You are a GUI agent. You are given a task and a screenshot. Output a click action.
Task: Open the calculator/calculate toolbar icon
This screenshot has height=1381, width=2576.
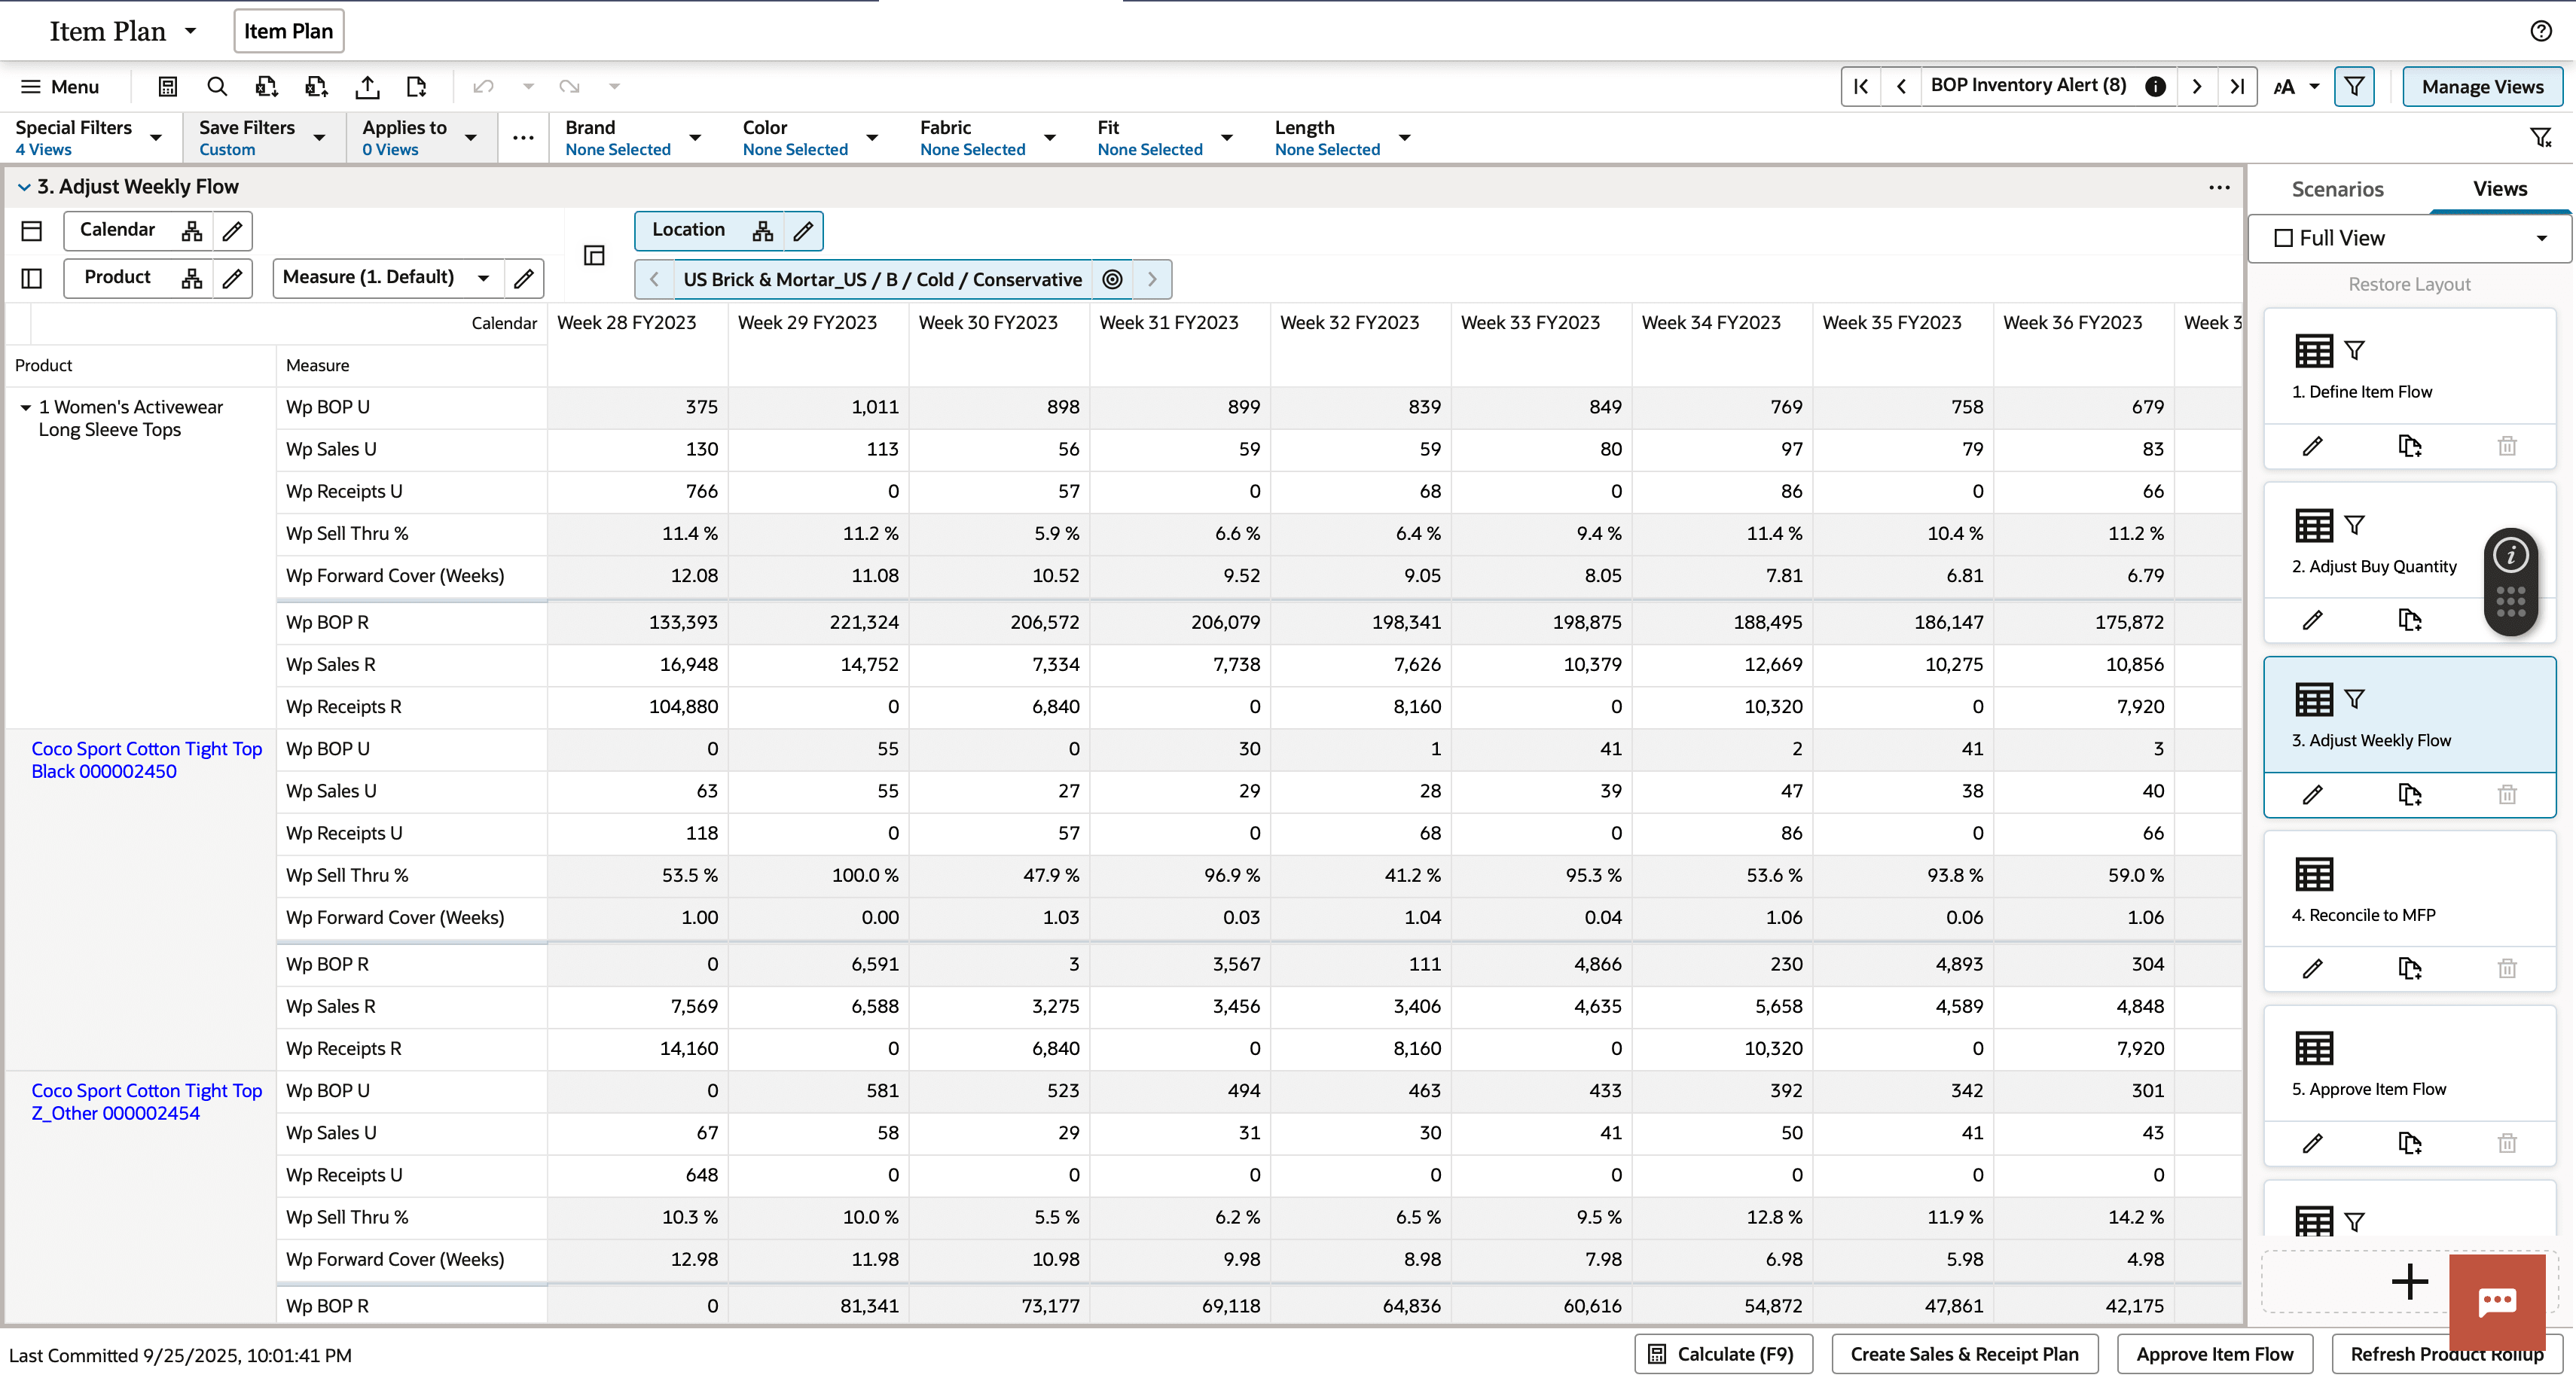click(x=167, y=87)
